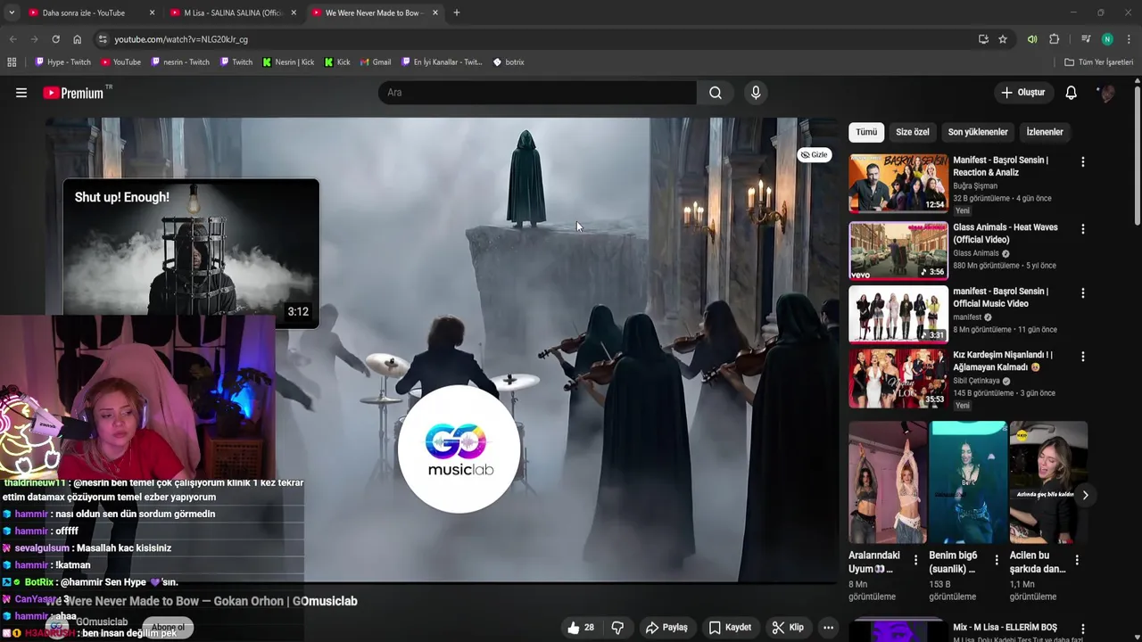This screenshot has width=1142, height=642.
Task: Open tab search dropdown arrow
Action: [12, 12]
